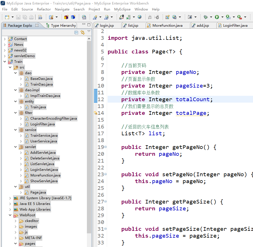The width and height of the screenshot is (253, 247).
Task: Close the Package Explorer tab
Action: pos(37,25)
